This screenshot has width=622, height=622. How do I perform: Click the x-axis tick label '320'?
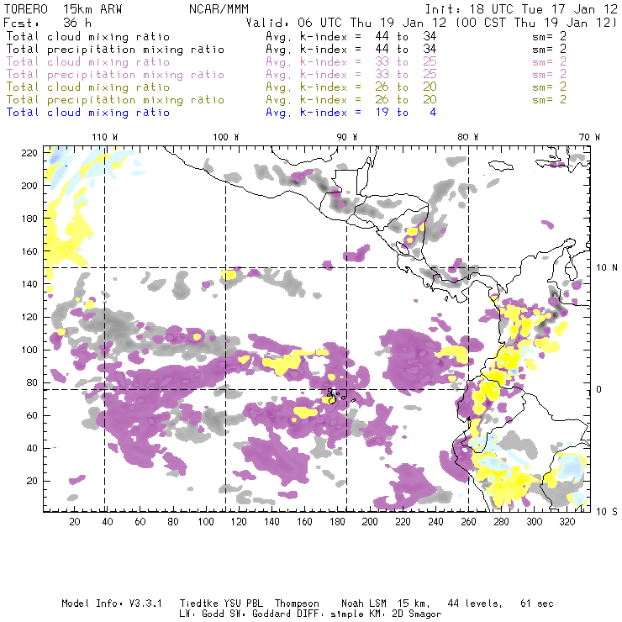tap(567, 522)
